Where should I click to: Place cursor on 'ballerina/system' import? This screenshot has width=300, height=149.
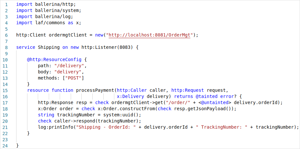click(57, 10)
